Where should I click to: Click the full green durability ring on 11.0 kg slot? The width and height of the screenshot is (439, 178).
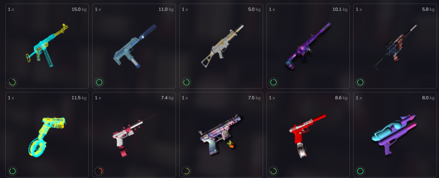[x=99, y=82]
